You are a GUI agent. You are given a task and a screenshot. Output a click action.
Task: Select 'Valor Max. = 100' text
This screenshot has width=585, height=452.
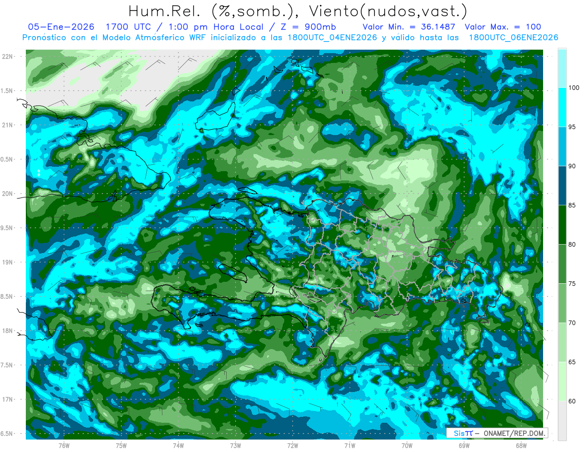click(503, 27)
